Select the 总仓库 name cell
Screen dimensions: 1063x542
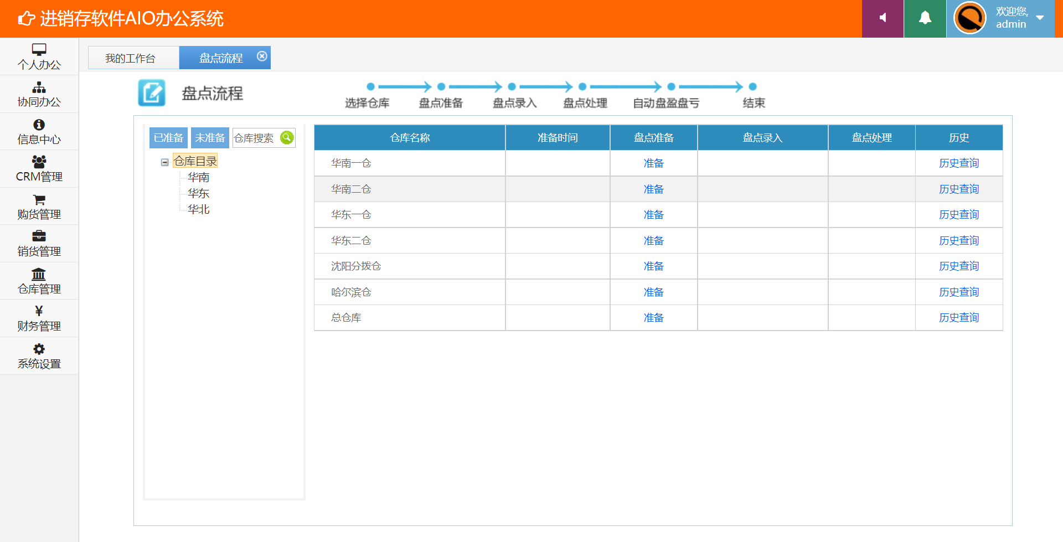pyautogui.click(x=410, y=318)
